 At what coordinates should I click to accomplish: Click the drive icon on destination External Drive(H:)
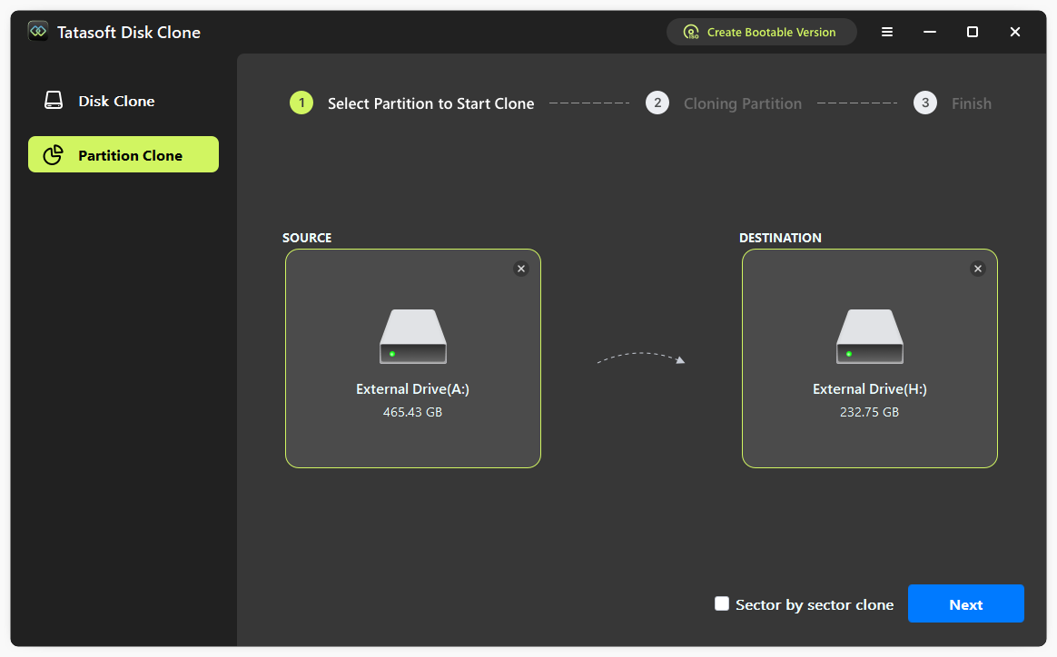point(869,336)
